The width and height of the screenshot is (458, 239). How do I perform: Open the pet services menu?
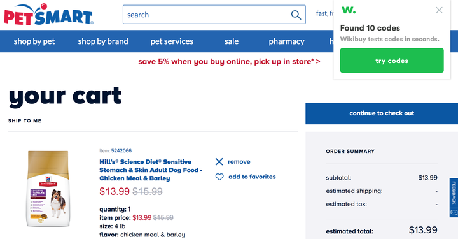tap(172, 41)
